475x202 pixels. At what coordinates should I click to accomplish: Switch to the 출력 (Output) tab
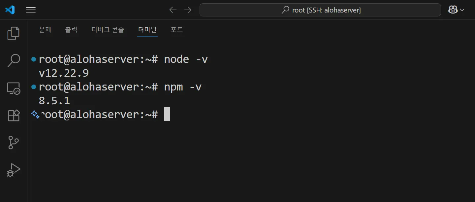coord(71,30)
